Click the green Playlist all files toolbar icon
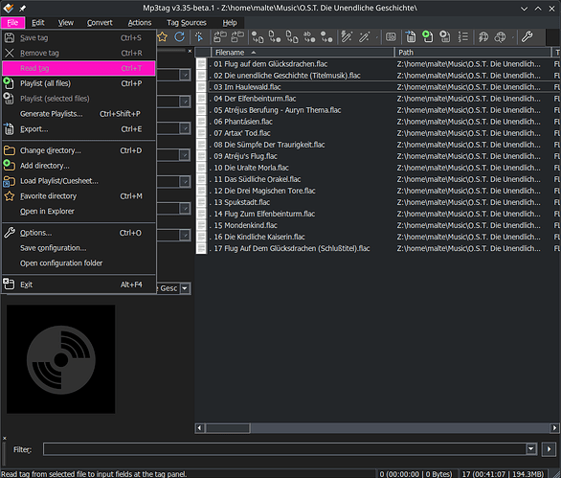The width and height of the screenshot is (561, 478). 428,36
